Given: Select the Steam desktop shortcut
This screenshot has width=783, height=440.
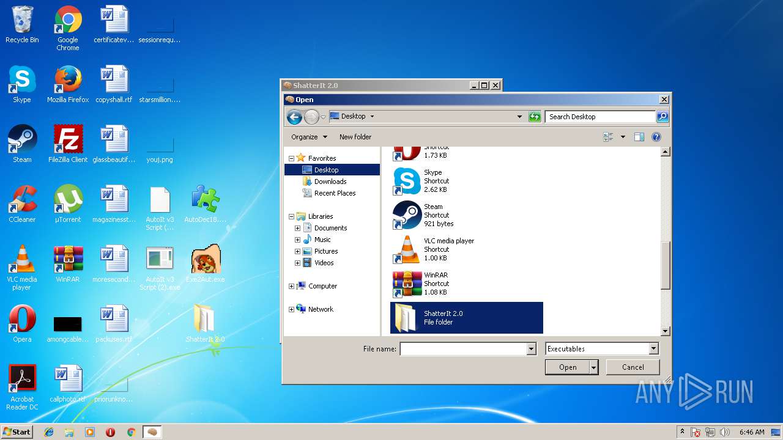Looking at the screenshot, I should click(22, 144).
